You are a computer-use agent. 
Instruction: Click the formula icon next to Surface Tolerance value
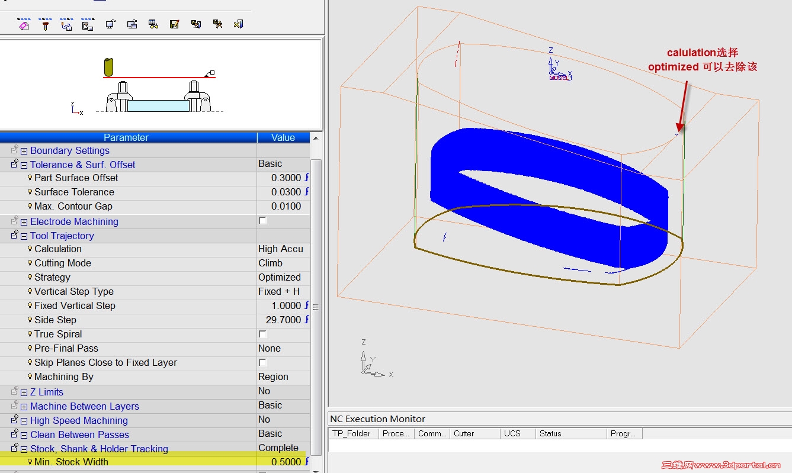[x=307, y=192]
